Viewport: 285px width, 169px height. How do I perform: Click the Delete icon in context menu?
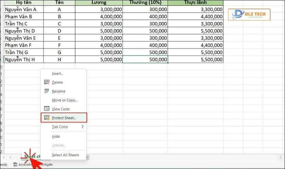(47, 82)
